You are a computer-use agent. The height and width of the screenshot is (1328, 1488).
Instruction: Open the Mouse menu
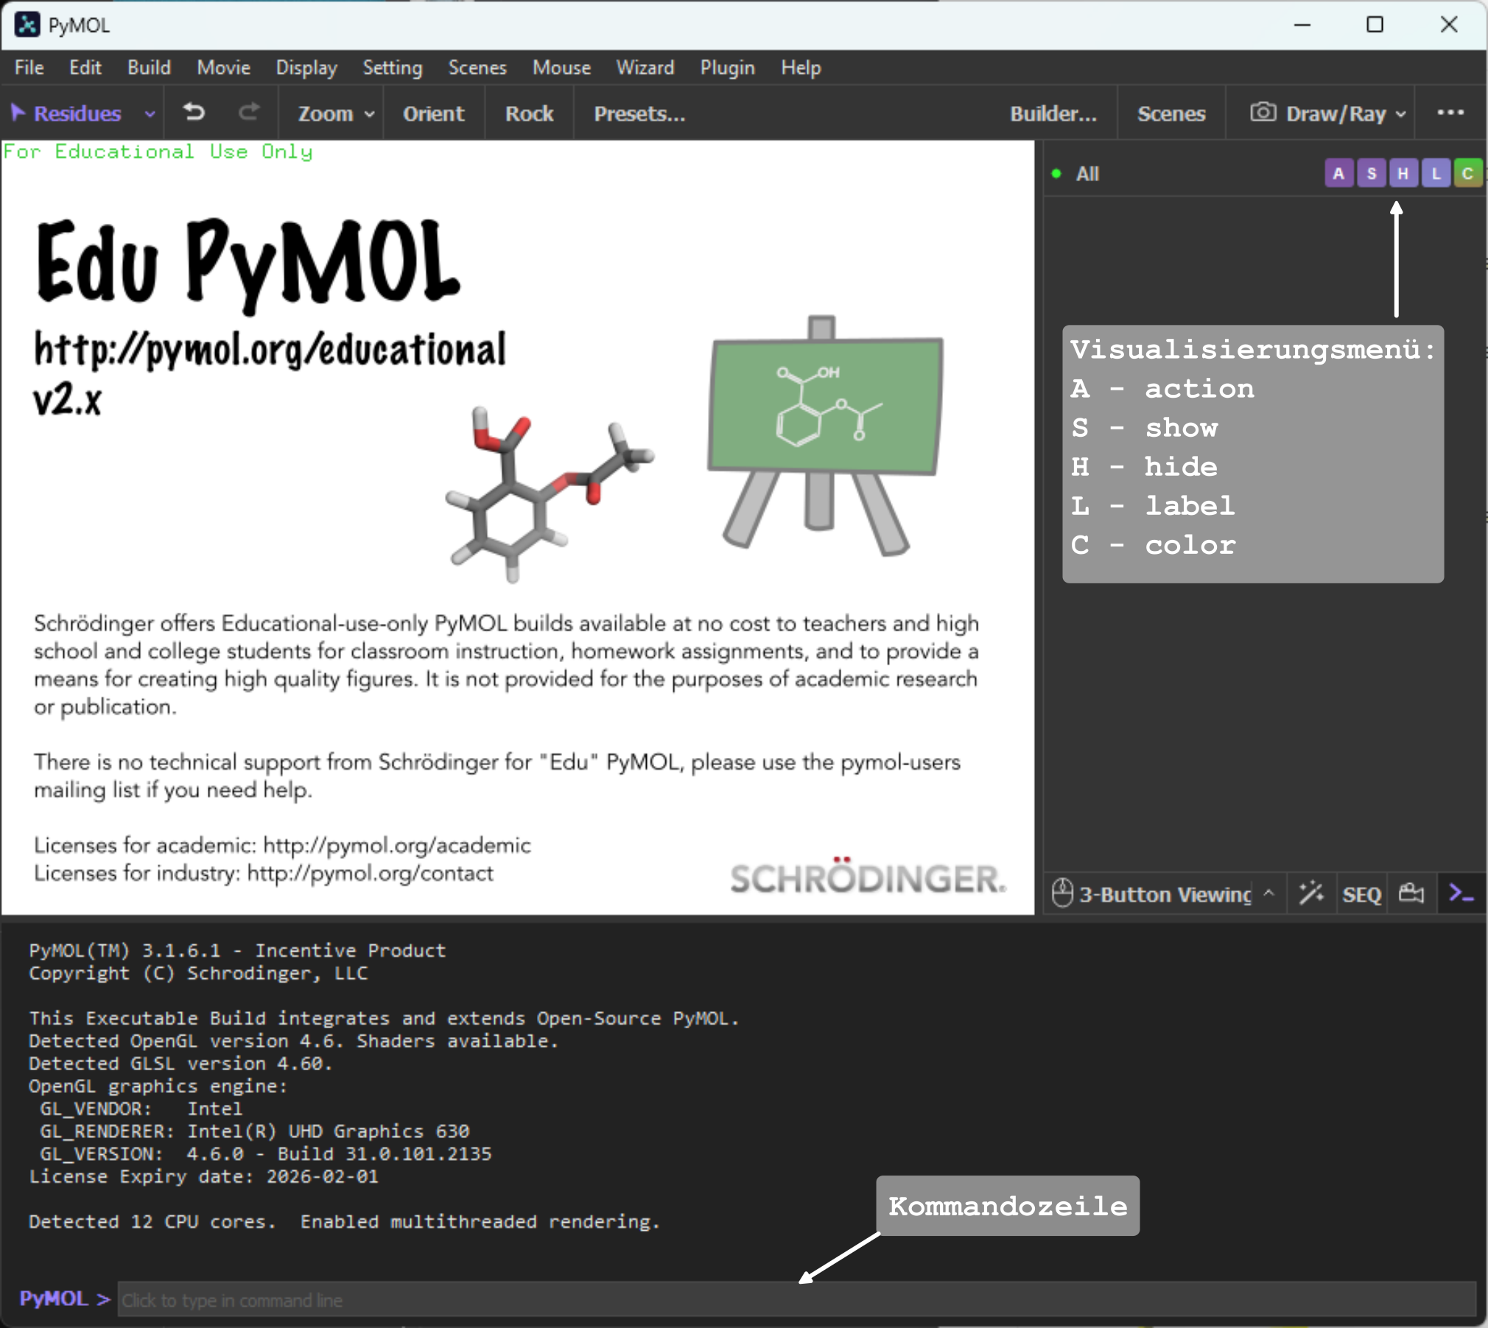pos(562,67)
